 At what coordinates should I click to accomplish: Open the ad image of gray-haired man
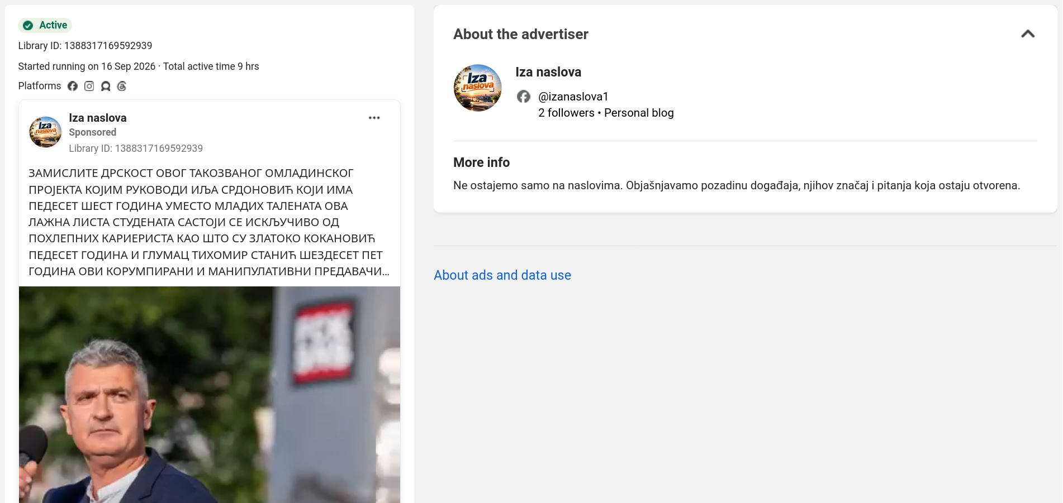pos(210,395)
